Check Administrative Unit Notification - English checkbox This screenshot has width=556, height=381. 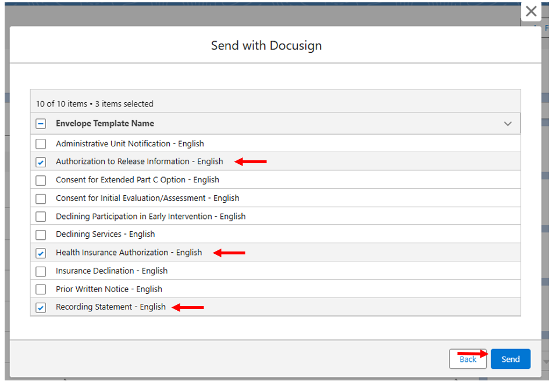tap(41, 144)
